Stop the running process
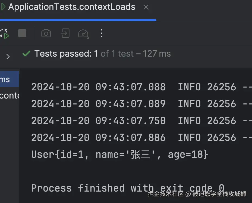 point(22,33)
